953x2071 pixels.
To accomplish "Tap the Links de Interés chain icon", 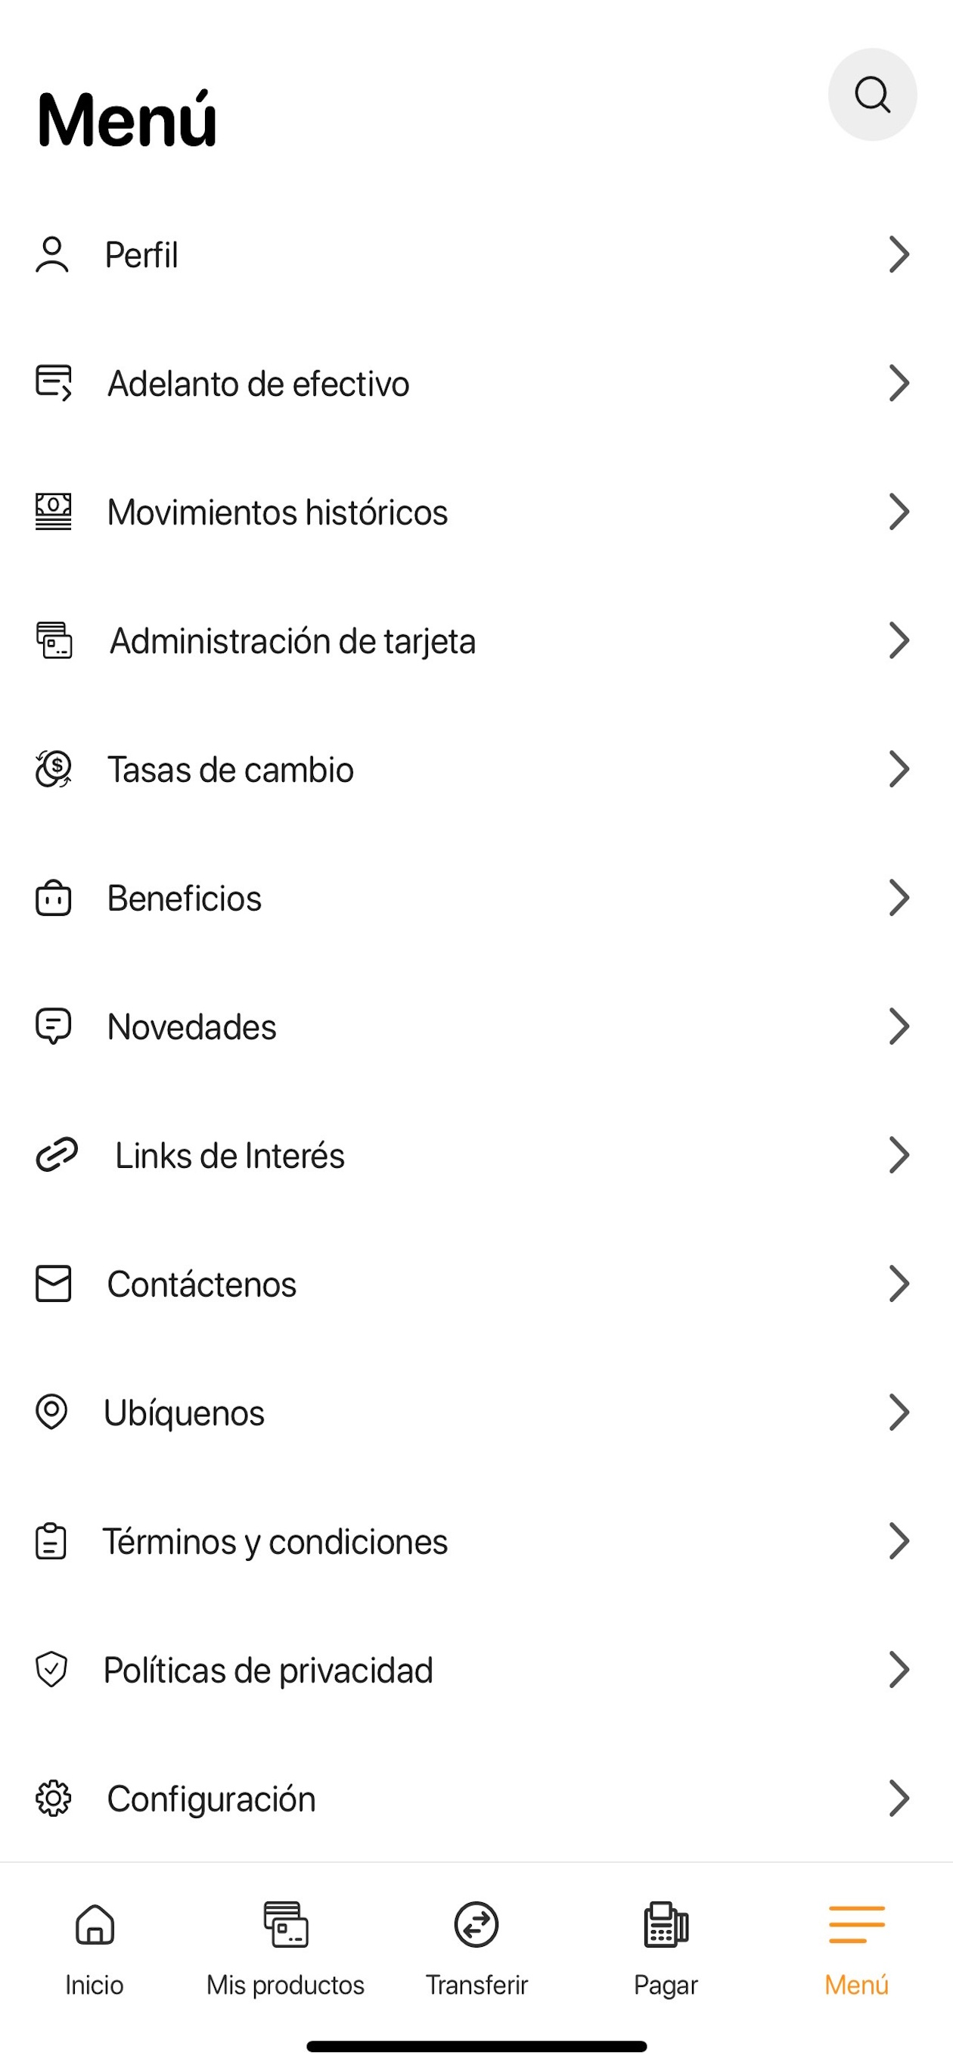I will [x=56, y=1155].
